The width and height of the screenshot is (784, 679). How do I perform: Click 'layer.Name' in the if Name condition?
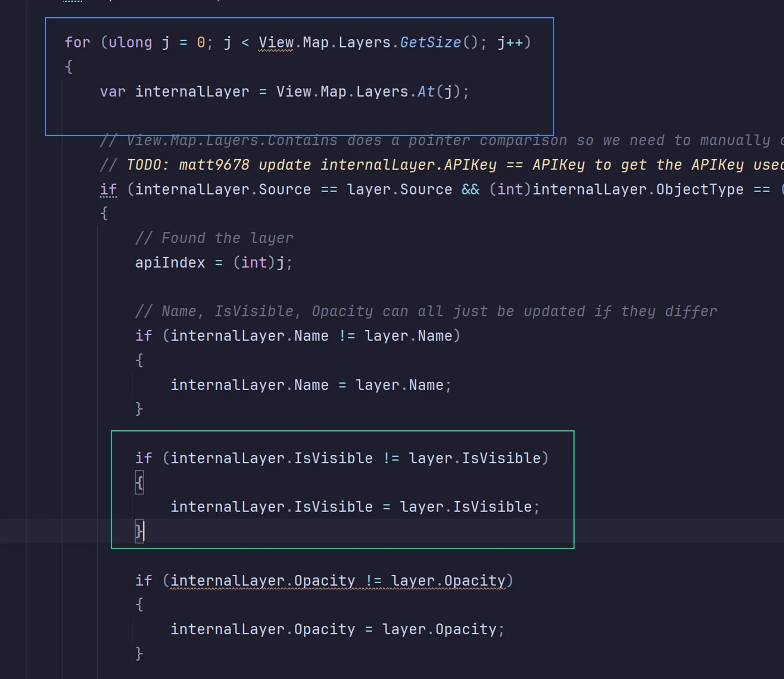click(408, 336)
